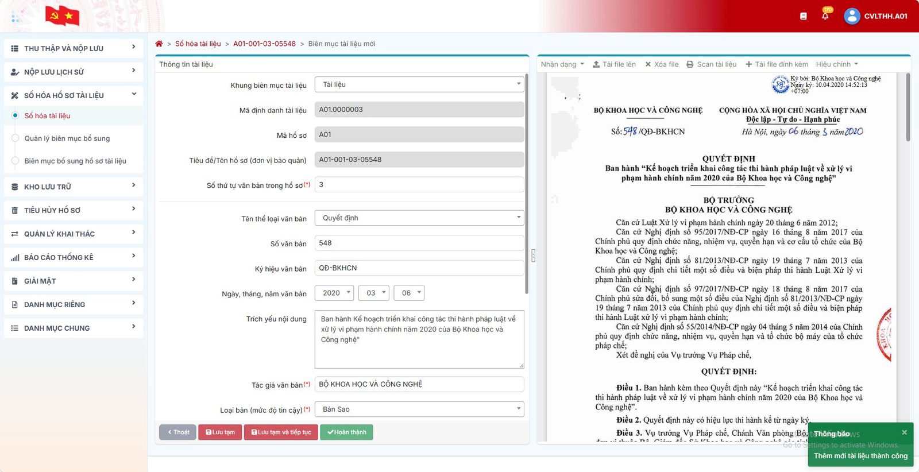Click the document viewer vertical scrollbar

(908, 107)
